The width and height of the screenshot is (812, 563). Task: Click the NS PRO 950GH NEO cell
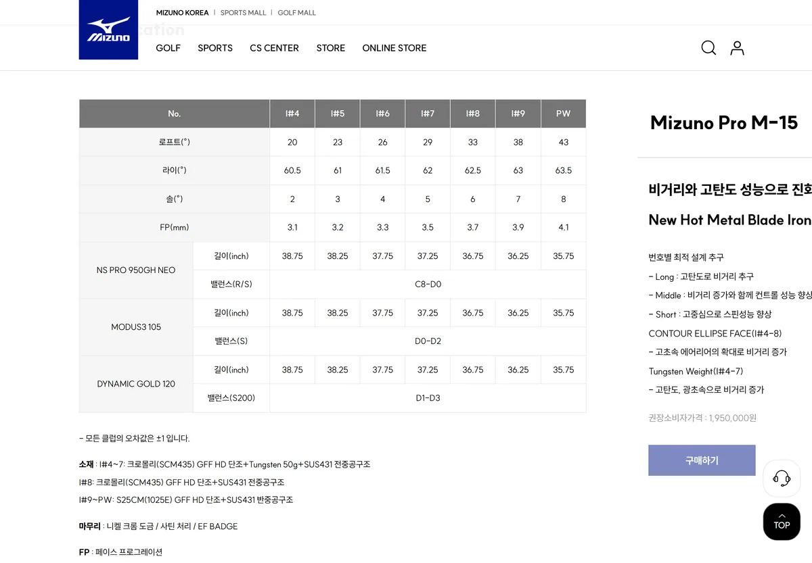point(136,270)
